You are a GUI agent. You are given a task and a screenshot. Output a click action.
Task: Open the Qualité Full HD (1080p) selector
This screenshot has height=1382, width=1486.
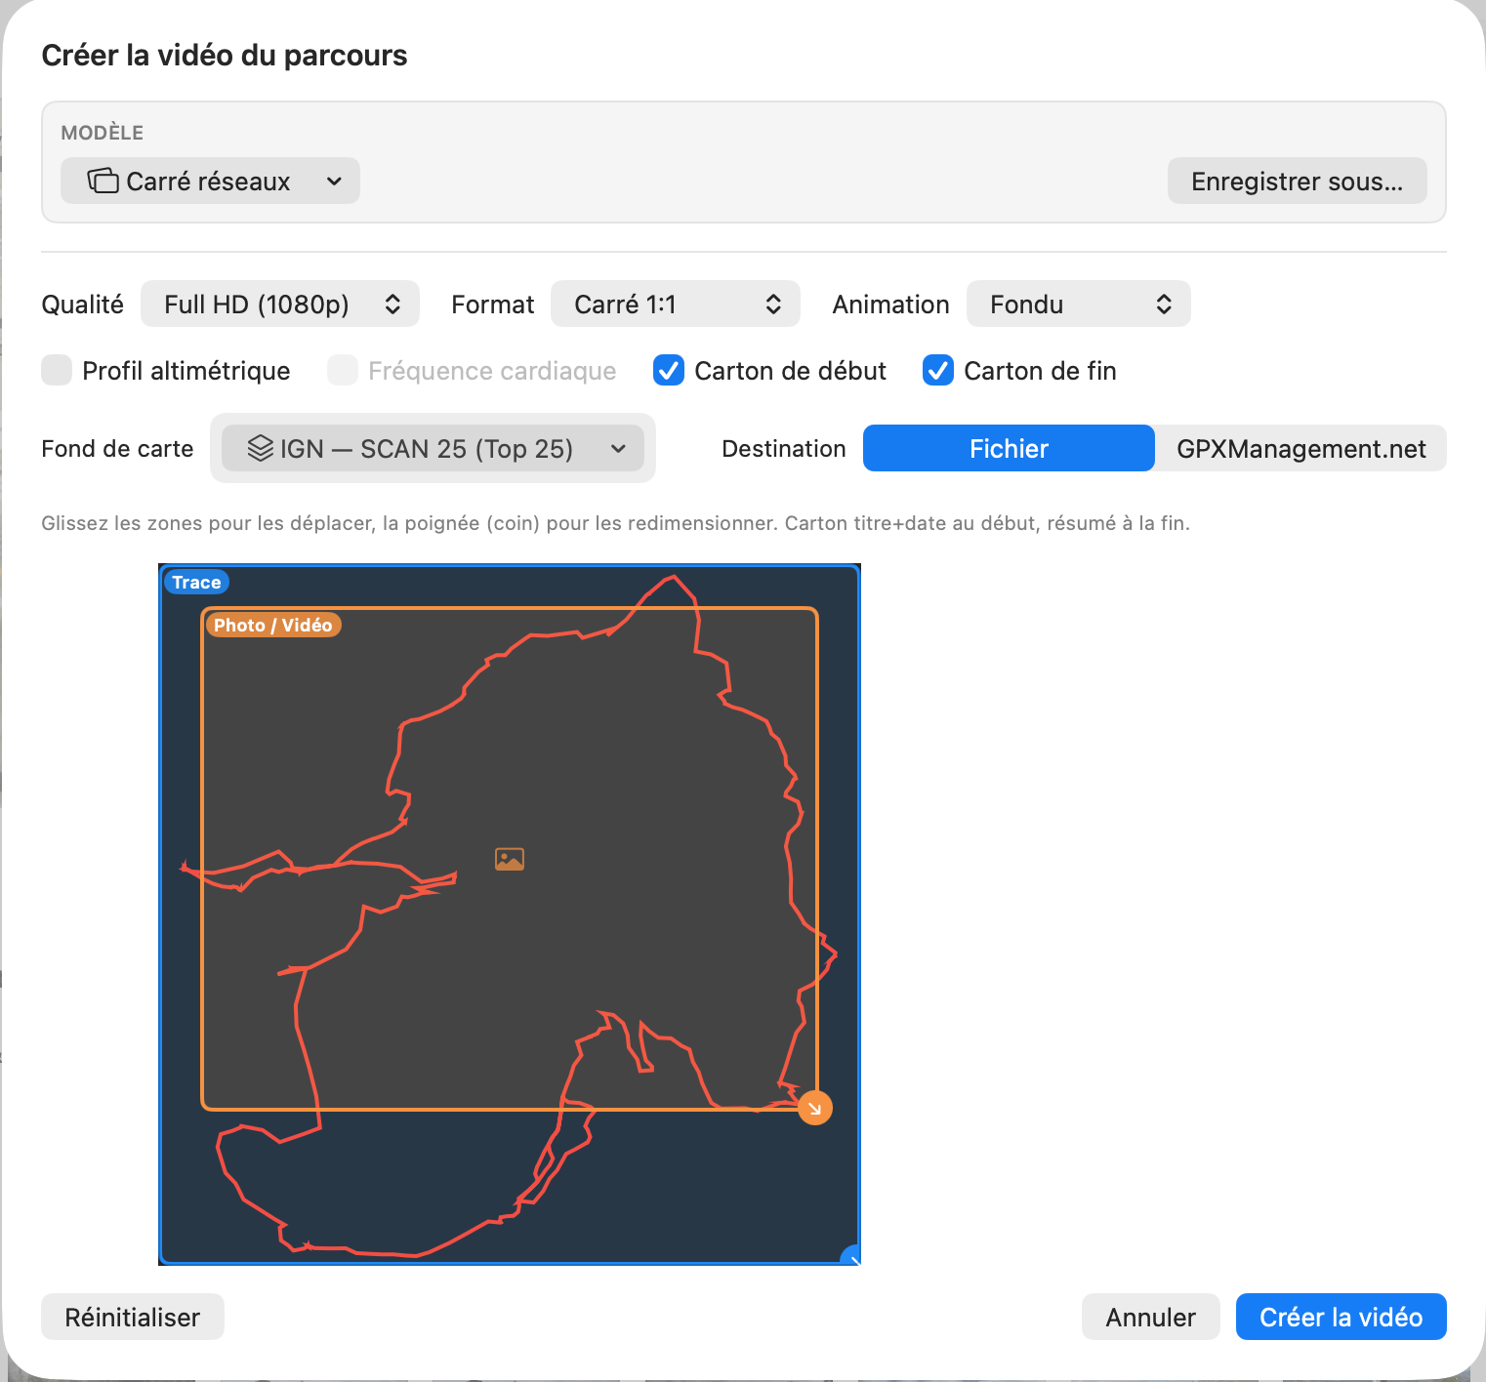click(x=280, y=305)
